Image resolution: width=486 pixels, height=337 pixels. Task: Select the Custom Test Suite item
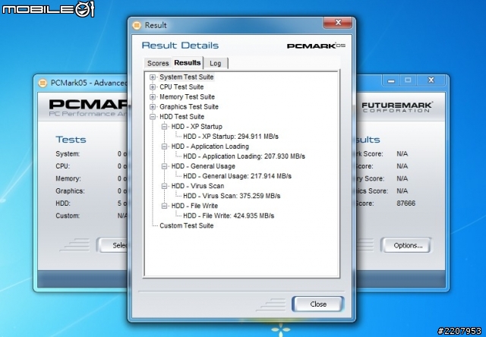coord(187,225)
